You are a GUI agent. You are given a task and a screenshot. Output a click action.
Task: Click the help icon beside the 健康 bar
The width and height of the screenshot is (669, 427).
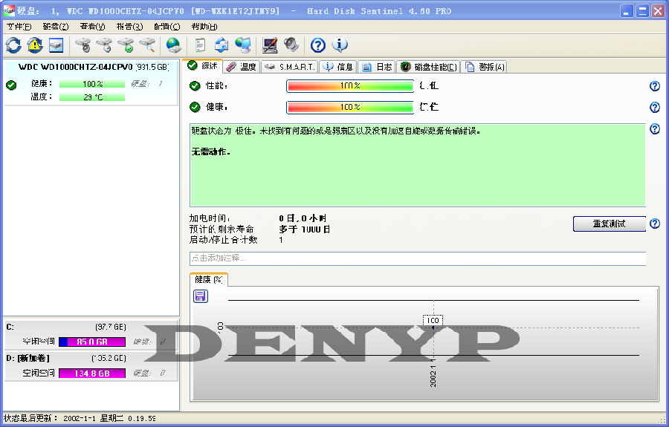point(654,107)
